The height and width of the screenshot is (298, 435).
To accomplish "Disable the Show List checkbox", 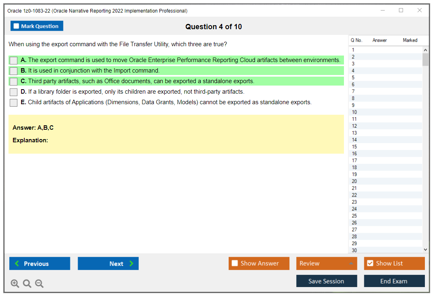I will point(370,264).
